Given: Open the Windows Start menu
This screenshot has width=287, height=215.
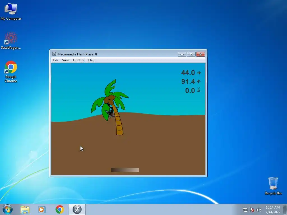Looking at the screenshot, I should tap(8, 209).
